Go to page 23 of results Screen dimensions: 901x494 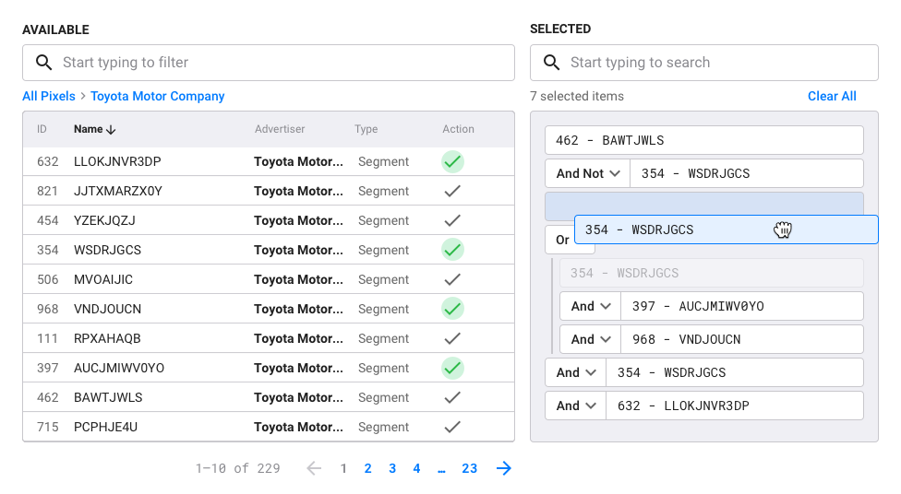pyautogui.click(x=470, y=468)
